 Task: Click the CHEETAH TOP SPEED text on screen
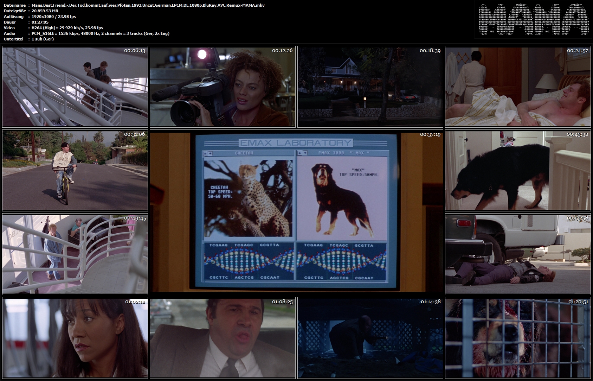click(220, 192)
